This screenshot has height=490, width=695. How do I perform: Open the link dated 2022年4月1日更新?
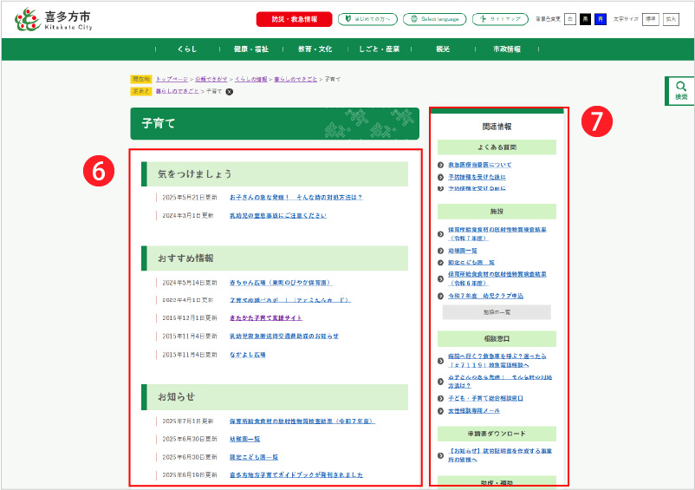pyautogui.click(x=290, y=300)
